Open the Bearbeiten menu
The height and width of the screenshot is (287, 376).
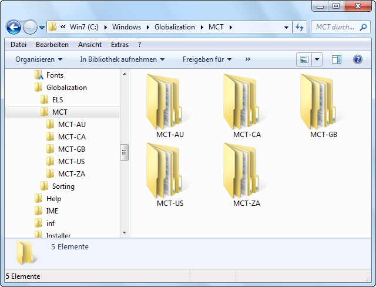52,45
